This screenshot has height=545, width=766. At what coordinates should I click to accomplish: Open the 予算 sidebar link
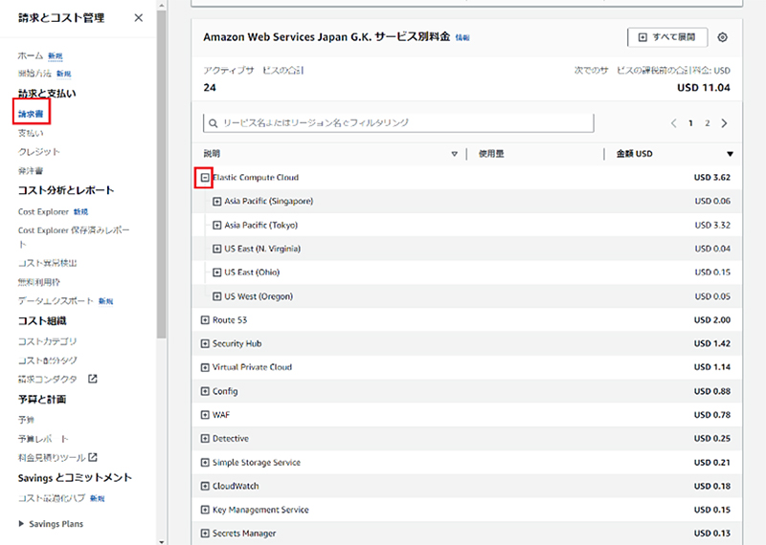pos(27,420)
